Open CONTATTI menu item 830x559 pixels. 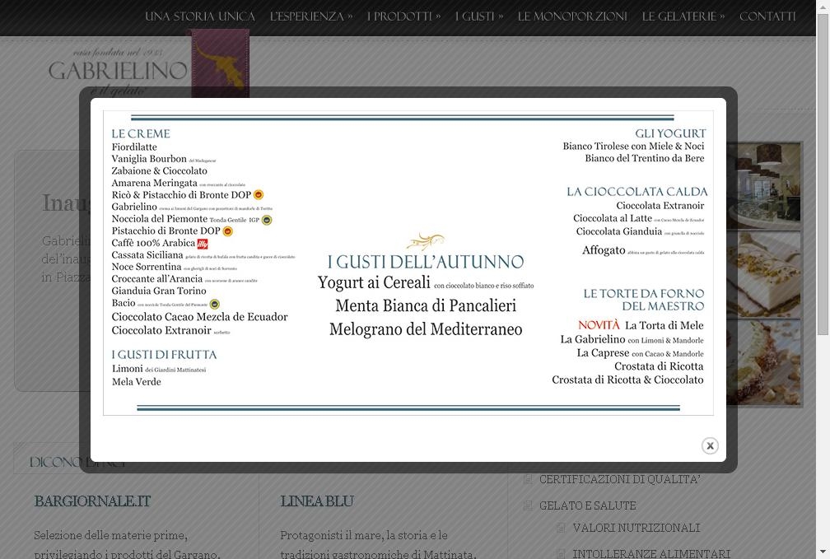coord(767,16)
